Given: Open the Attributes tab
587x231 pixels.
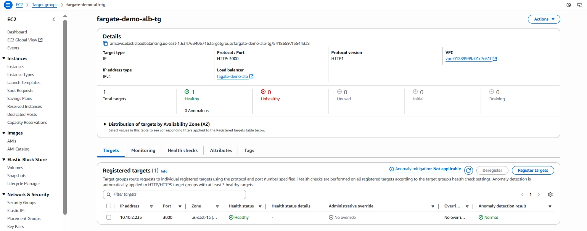Looking at the screenshot, I should 221,150.
